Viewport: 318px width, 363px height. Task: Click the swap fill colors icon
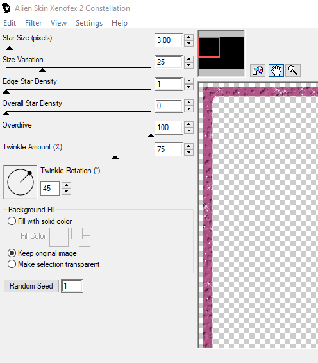coord(81,237)
